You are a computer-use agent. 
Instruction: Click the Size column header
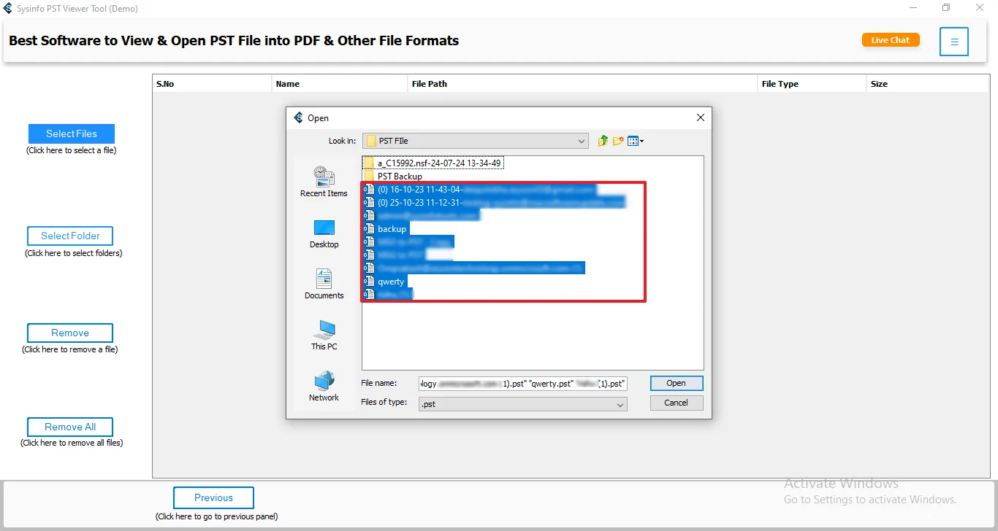coord(928,84)
